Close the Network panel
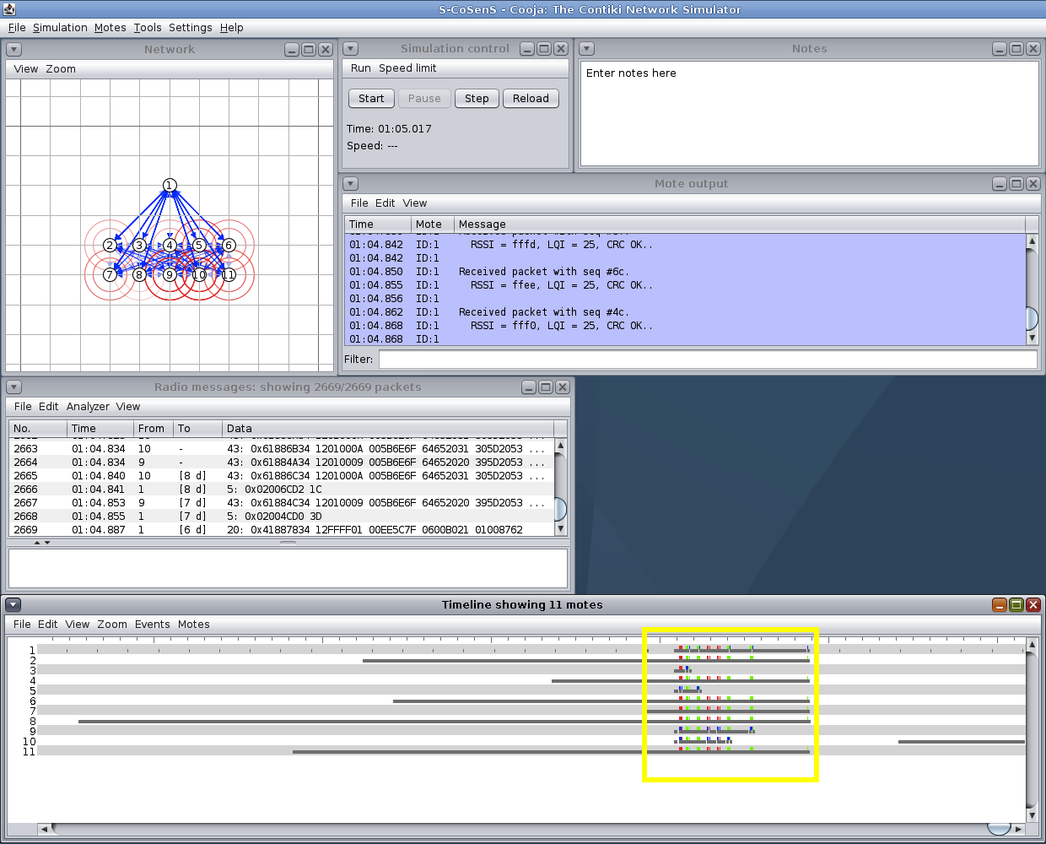1046x844 pixels. 325,50
